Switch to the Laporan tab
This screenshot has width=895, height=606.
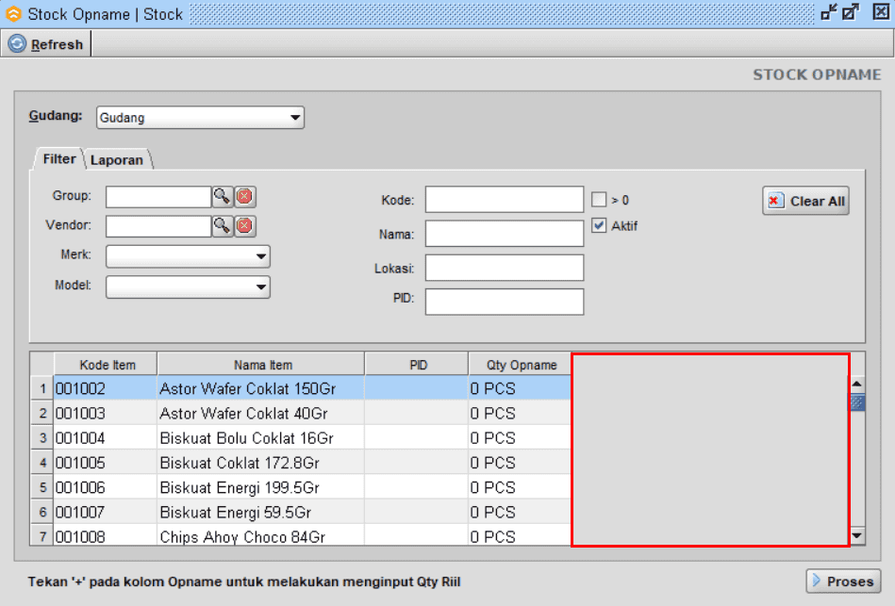tap(118, 159)
